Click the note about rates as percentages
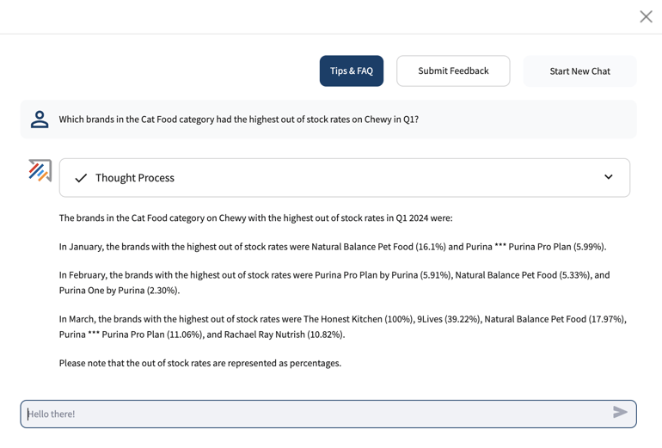 point(200,363)
